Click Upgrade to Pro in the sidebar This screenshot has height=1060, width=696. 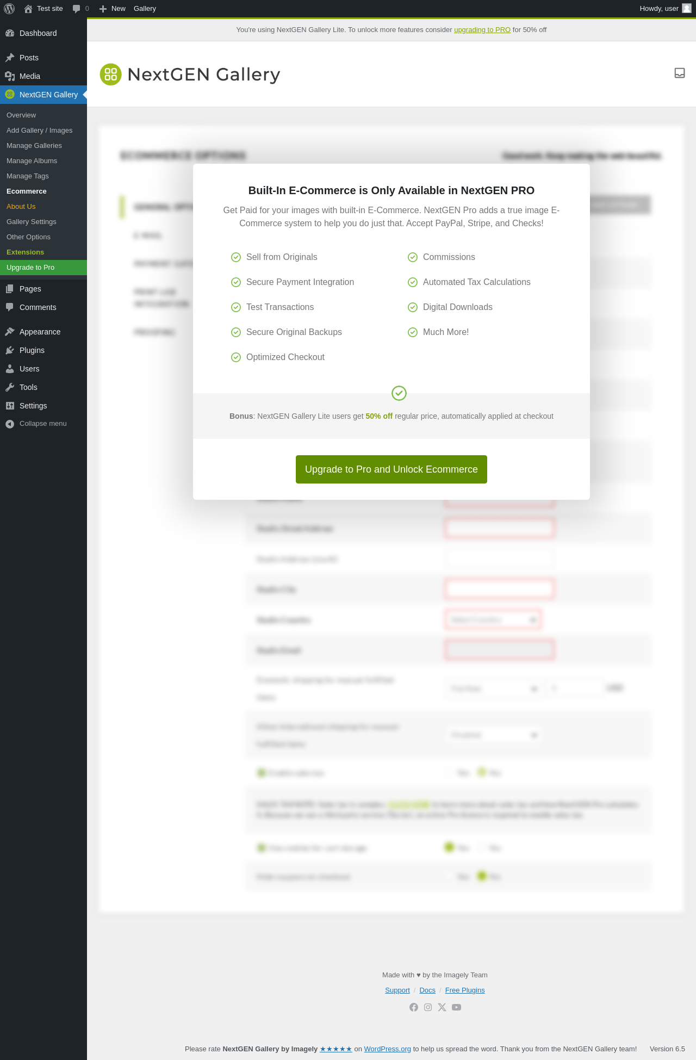tap(43, 268)
